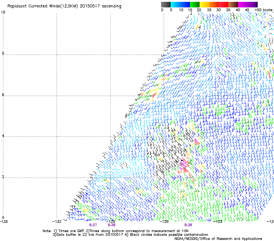Click the longitude axis label '-132'
The image size is (274, 241).
tap(57, 222)
